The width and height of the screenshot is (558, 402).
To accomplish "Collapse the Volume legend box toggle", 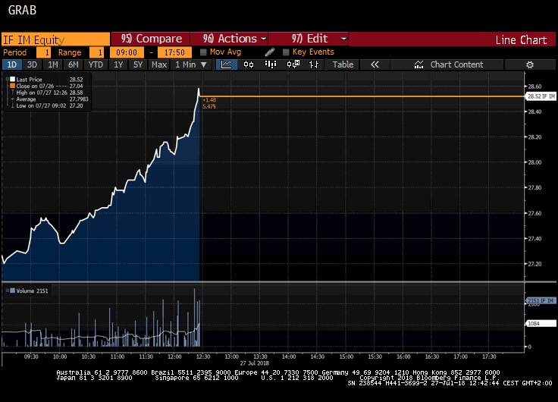I will [x=5, y=291].
